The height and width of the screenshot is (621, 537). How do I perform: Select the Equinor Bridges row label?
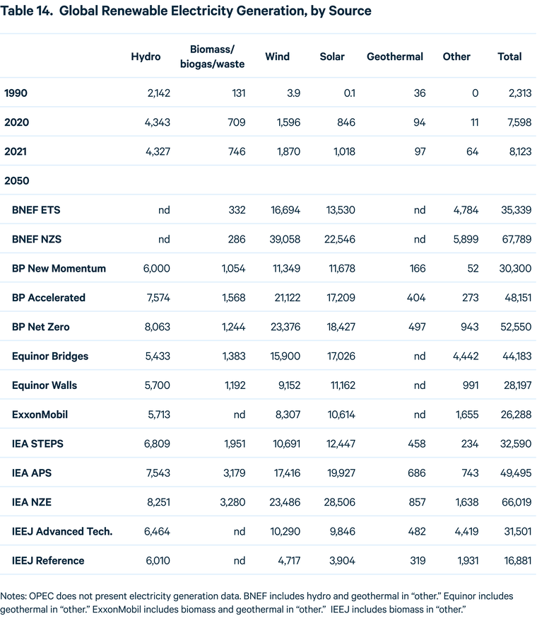click(50, 356)
